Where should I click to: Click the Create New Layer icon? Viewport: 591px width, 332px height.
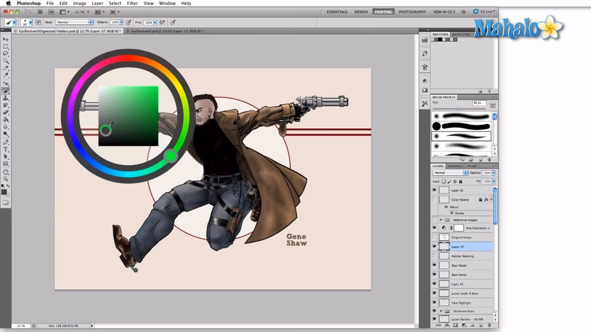(481, 325)
